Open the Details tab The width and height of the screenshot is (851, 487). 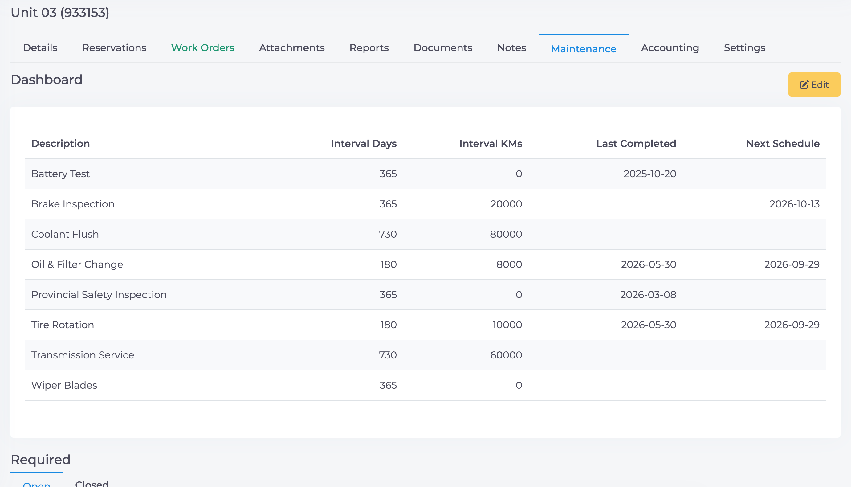pyautogui.click(x=40, y=48)
